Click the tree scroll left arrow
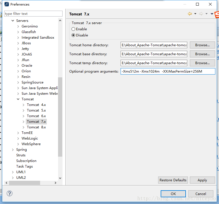 pos(6,183)
